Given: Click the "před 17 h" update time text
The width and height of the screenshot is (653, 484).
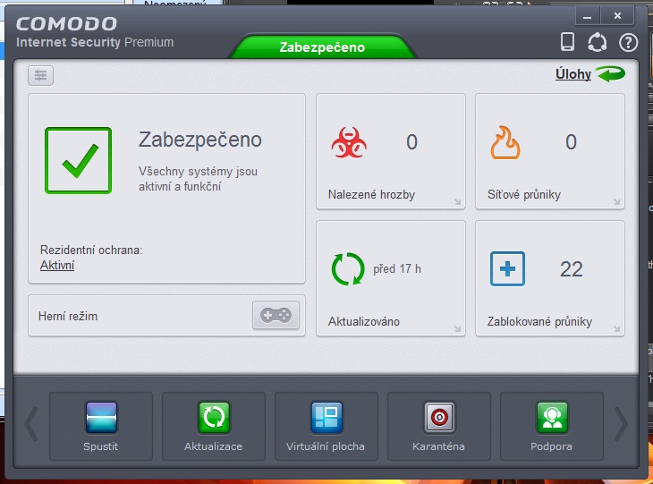Looking at the screenshot, I should pyautogui.click(x=397, y=269).
